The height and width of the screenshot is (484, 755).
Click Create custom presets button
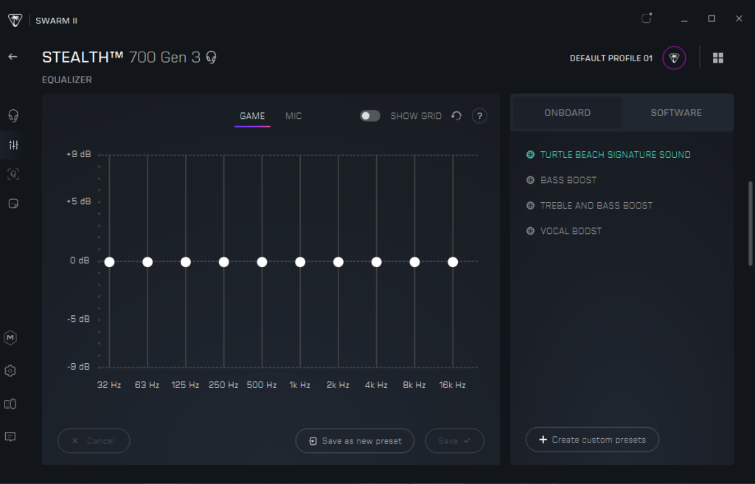coord(592,440)
